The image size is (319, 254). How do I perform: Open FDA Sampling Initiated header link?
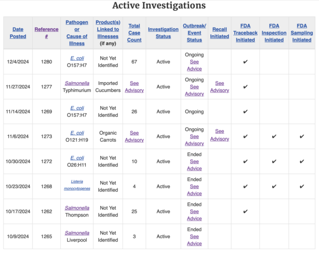tap(302, 33)
